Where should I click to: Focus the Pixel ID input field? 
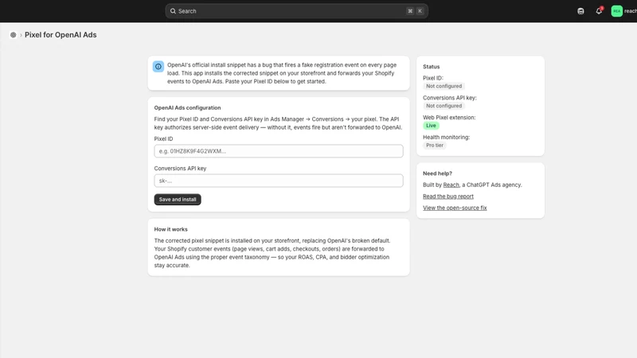pos(279,151)
